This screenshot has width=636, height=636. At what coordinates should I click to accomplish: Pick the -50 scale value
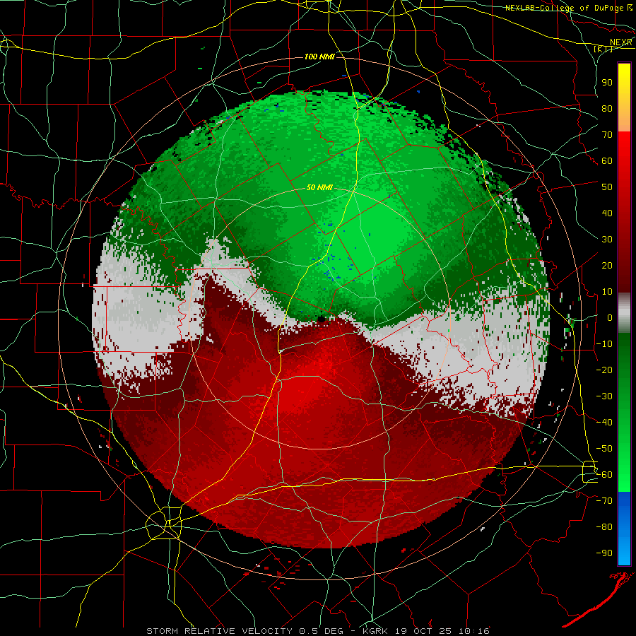pos(604,449)
